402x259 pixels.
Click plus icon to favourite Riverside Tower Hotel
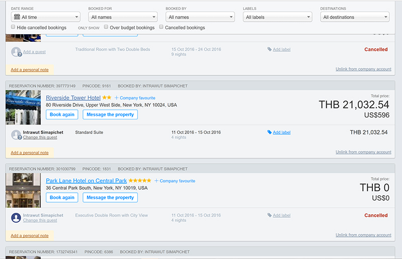[117, 98]
